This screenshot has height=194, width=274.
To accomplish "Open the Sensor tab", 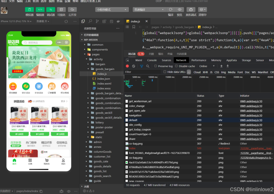I will pyautogui.click(x=260, y=60).
